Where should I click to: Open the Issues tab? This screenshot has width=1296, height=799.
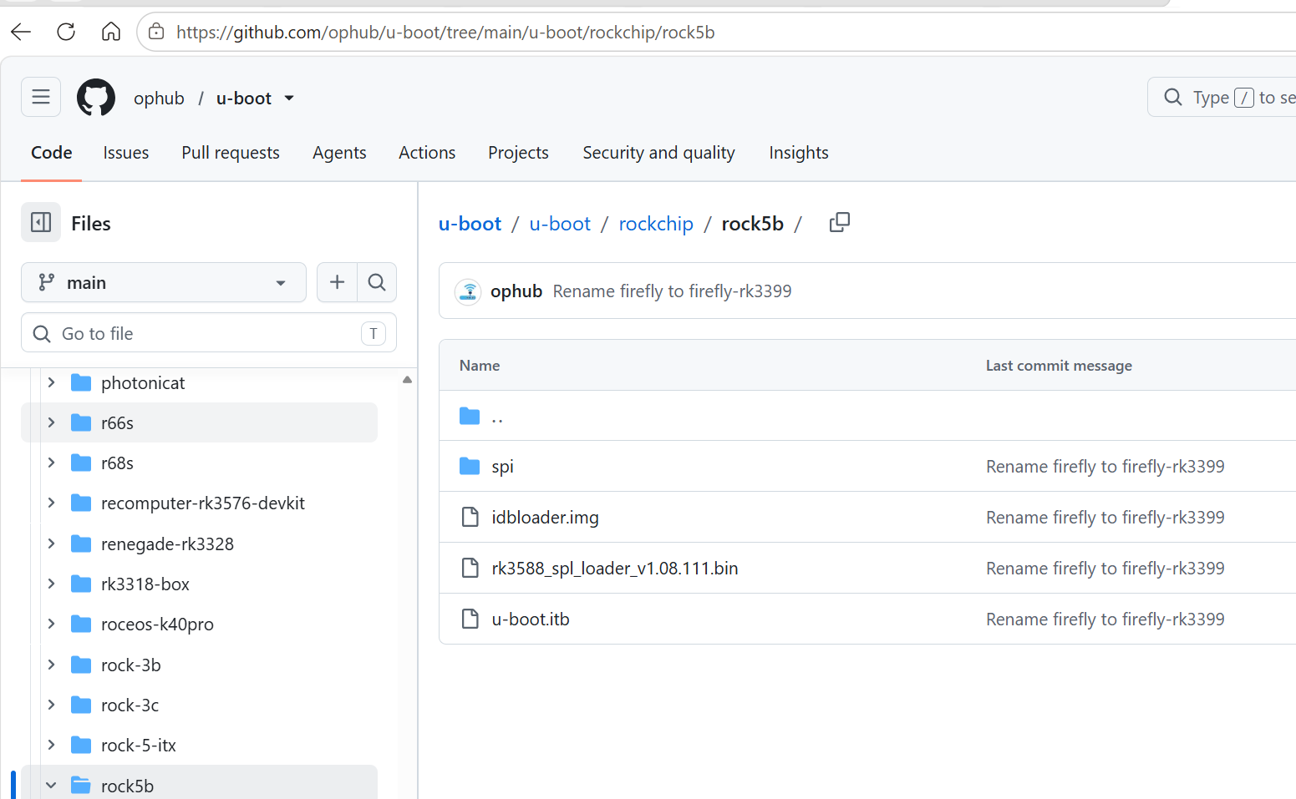[126, 153]
